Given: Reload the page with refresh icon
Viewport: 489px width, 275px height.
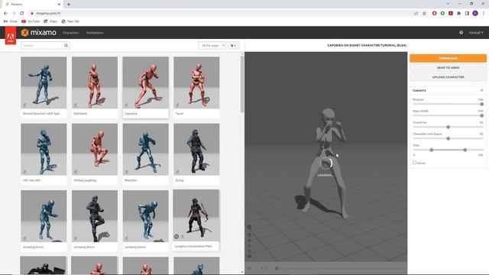Looking at the screenshot, I should [22, 14].
